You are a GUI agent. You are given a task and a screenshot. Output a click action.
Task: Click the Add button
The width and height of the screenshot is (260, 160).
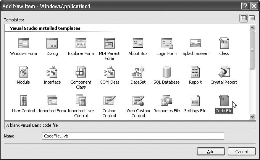point(211,152)
